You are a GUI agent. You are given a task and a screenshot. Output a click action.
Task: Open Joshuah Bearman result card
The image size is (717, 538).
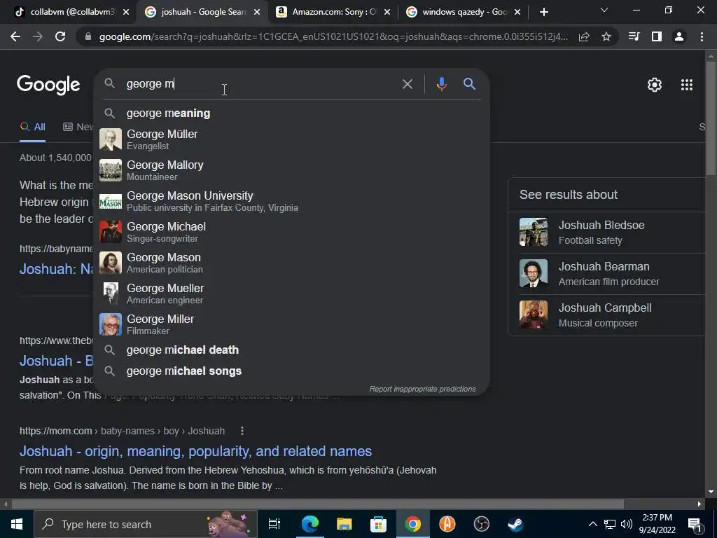click(x=606, y=274)
